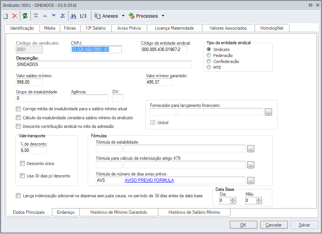The height and width of the screenshot is (234, 322).
Task: Click the Grupo de insalubridade field
Action: pyautogui.click(x=35, y=98)
